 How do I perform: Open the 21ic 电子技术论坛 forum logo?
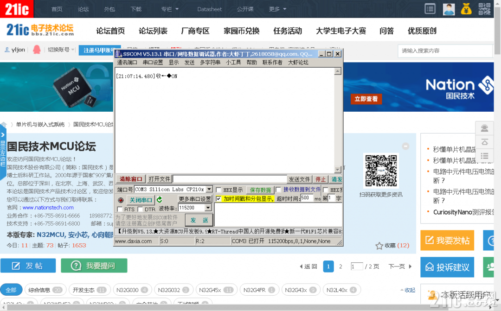(40, 30)
